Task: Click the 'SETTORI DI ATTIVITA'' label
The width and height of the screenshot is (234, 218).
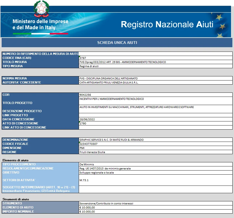Action: pos(19,180)
